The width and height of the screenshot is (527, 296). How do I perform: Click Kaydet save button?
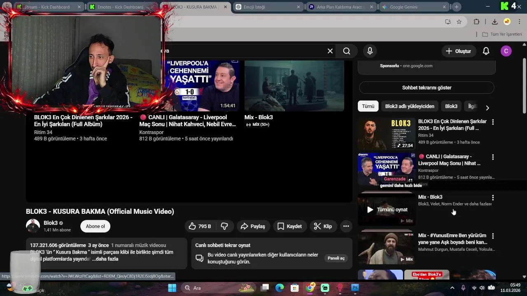coord(290,226)
